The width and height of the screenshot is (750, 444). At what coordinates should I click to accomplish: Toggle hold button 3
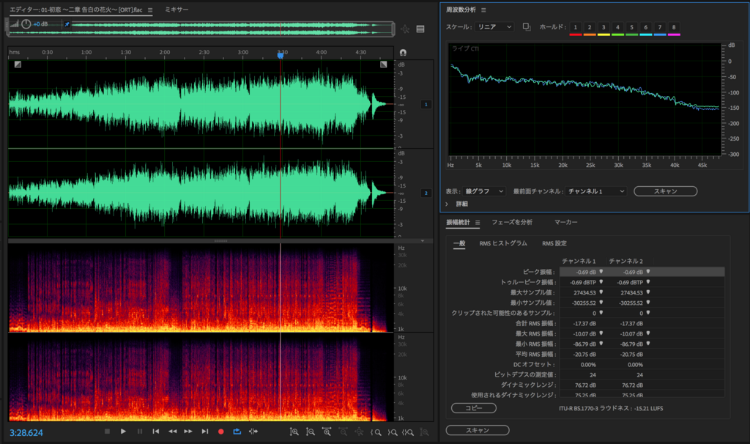[x=604, y=27]
